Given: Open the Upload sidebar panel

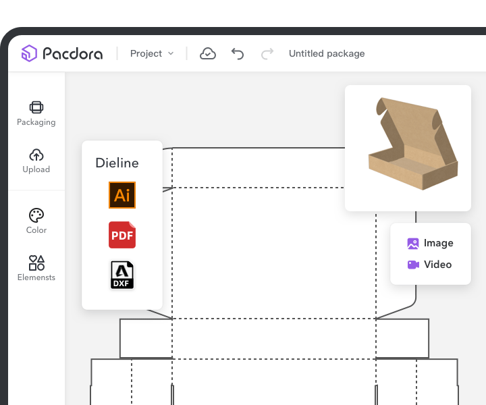Looking at the screenshot, I should pos(36,161).
